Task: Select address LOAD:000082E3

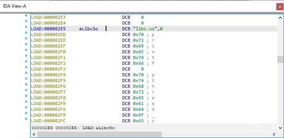Action: click(x=48, y=17)
